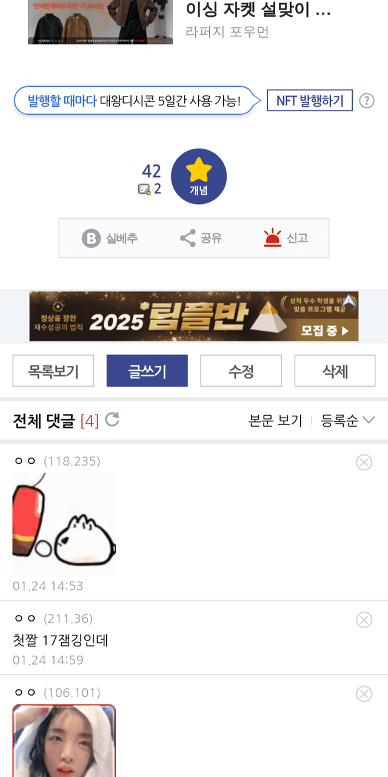The width and height of the screenshot is (388, 777).
Task: Click the 본문 보기 link
Action: [x=275, y=421]
